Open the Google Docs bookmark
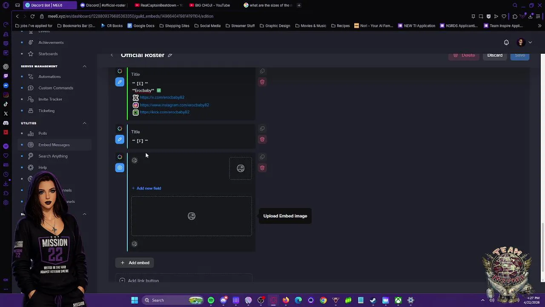The width and height of the screenshot is (545, 307). (x=141, y=26)
